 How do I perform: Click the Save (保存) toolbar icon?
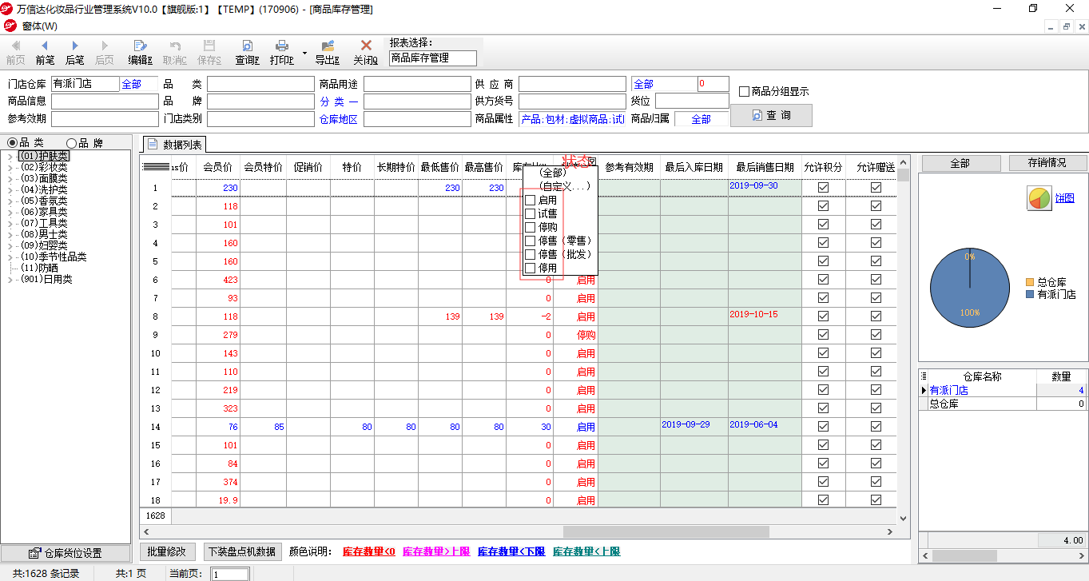pyautogui.click(x=209, y=46)
